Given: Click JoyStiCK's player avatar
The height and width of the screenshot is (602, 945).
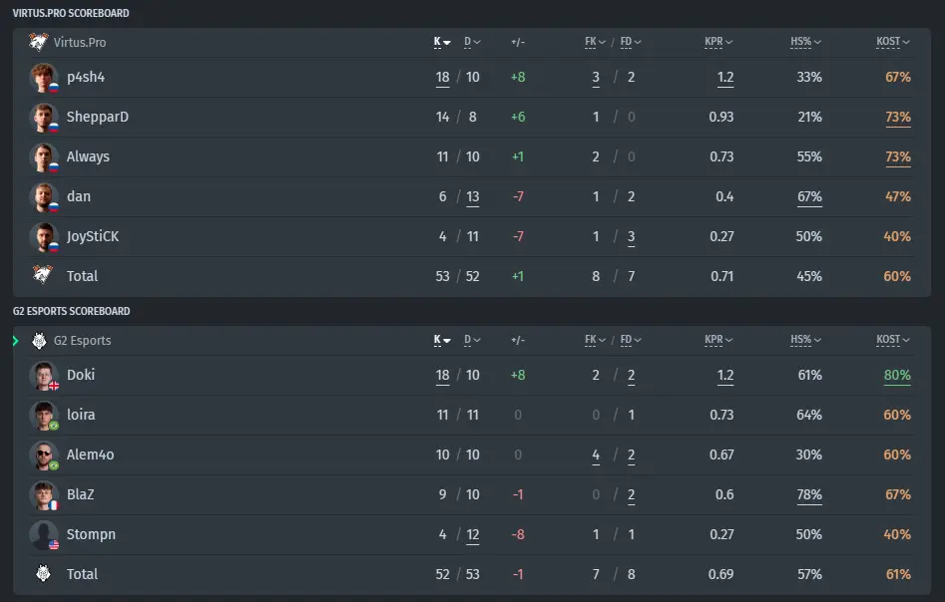Looking at the screenshot, I should click(44, 237).
